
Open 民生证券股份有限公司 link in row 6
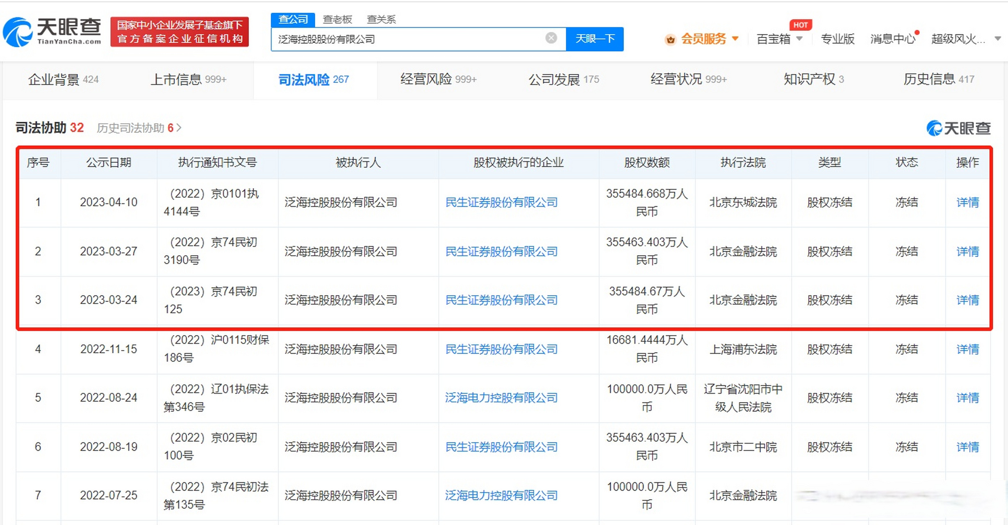(501, 447)
